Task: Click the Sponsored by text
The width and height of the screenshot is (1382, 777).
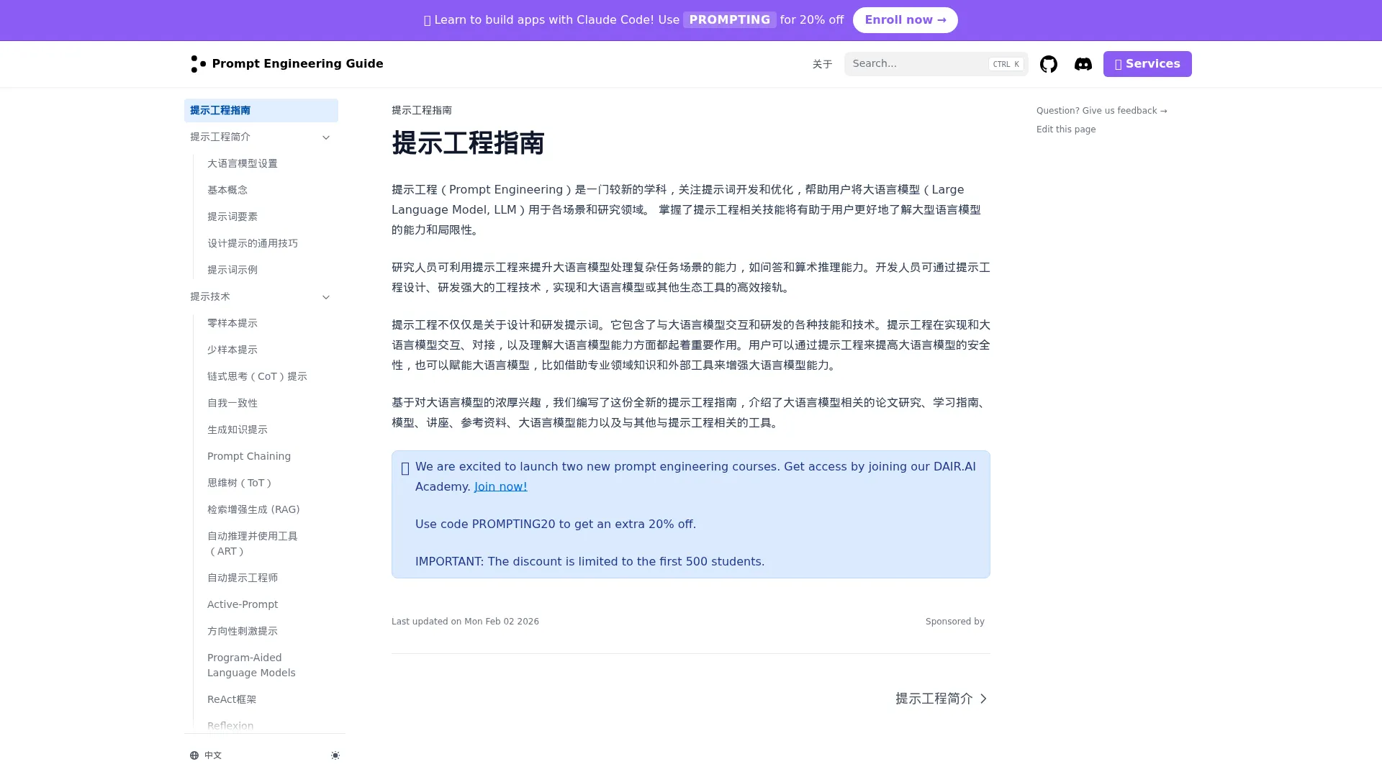Action: (954, 622)
